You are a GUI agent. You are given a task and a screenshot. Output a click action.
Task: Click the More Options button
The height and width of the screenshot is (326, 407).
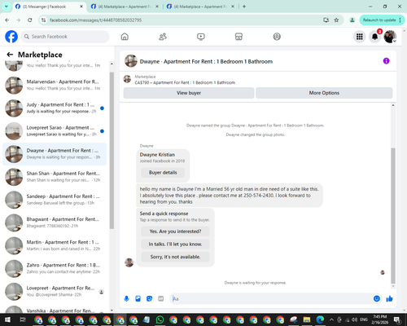coord(324,93)
